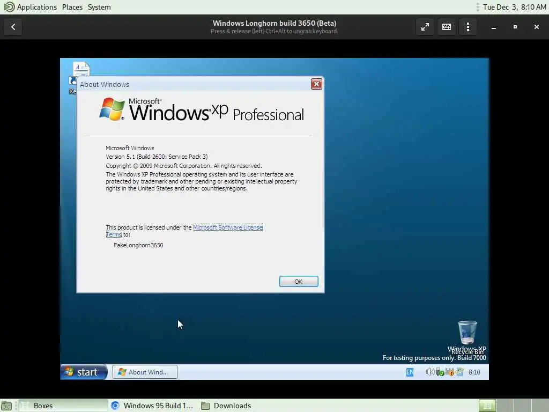Open the EN language bar indicator

click(x=410, y=372)
